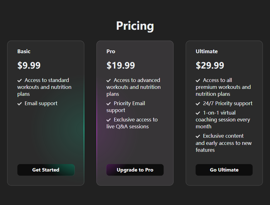The height and width of the screenshot is (205, 270).
Task: Select the Pro plan title
Action: 111,51
